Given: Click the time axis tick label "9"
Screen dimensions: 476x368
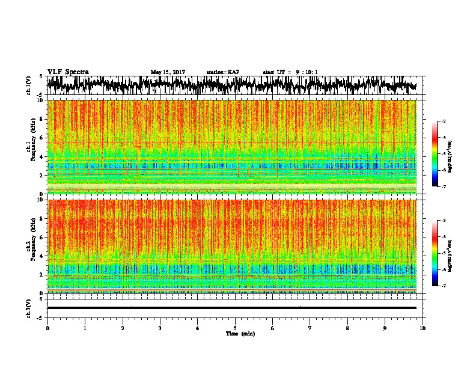Looking at the screenshot, I should (x=385, y=328).
